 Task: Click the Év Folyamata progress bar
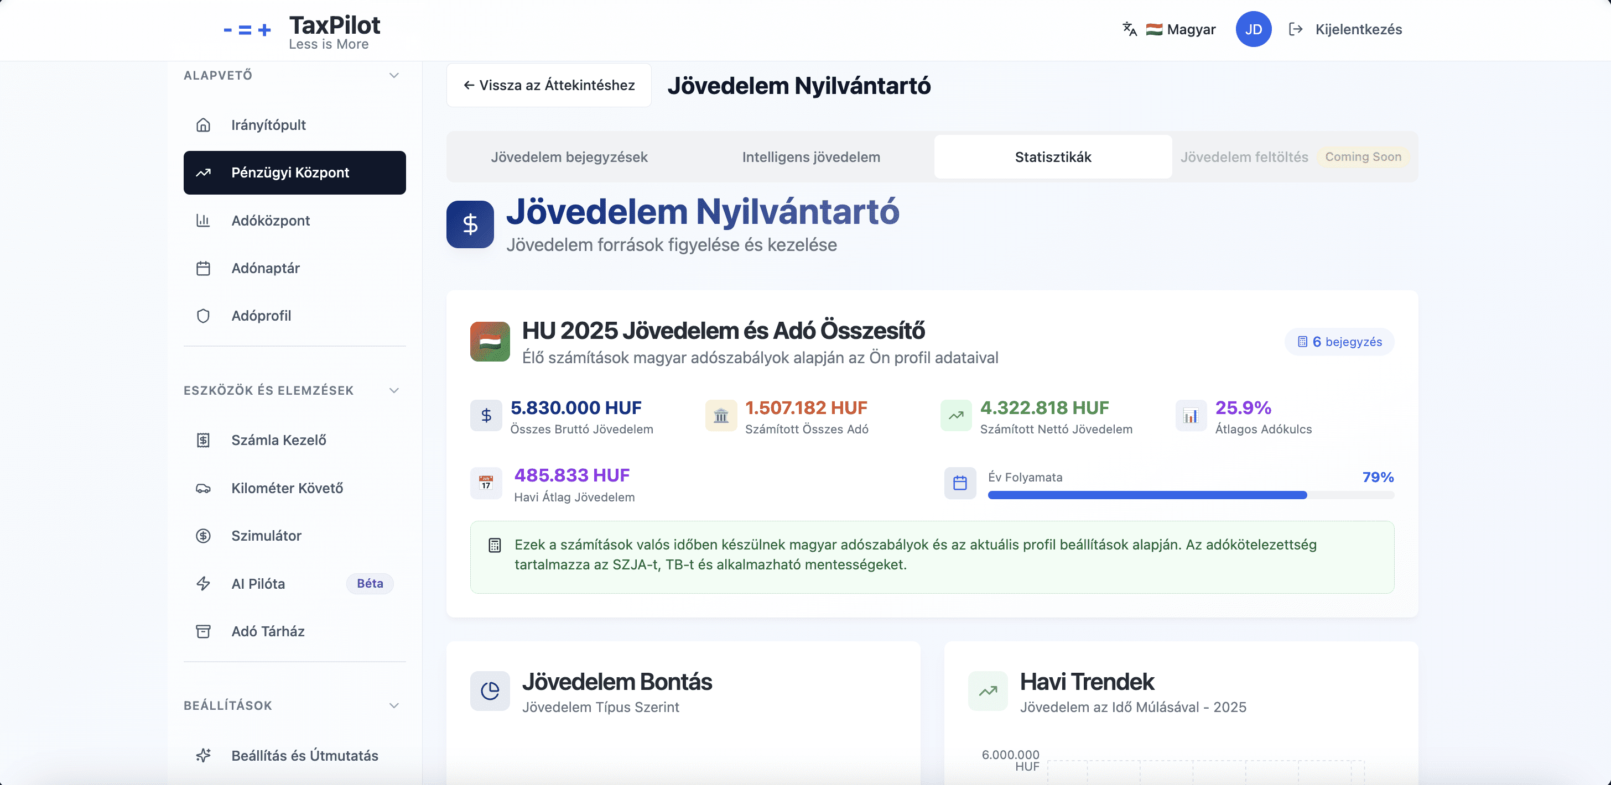coord(1190,495)
